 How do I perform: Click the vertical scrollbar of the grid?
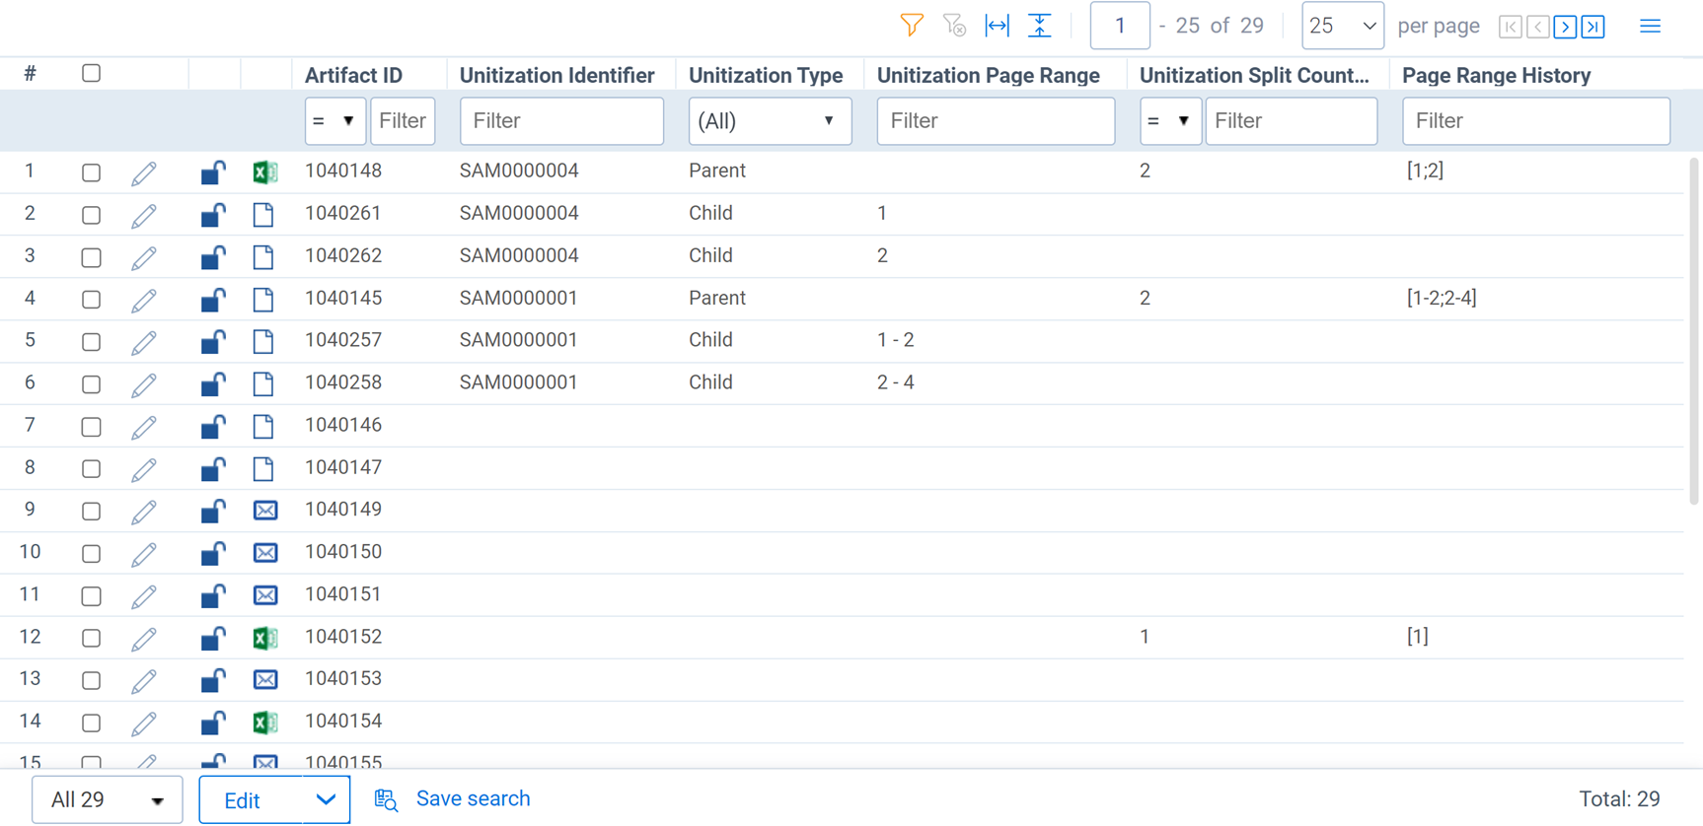click(x=1694, y=330)
